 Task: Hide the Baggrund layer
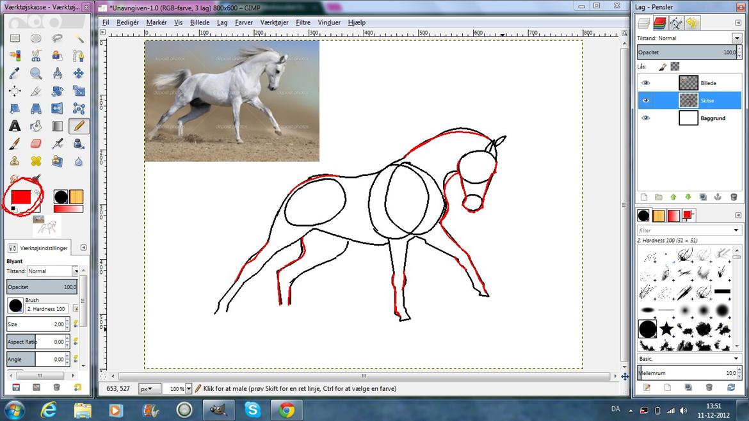(645, 118)
